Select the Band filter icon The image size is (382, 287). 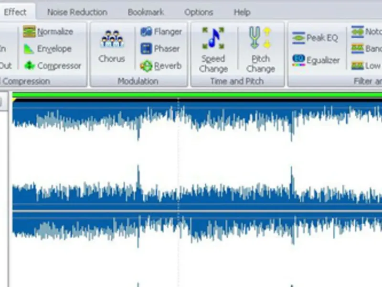click(358, 49)
